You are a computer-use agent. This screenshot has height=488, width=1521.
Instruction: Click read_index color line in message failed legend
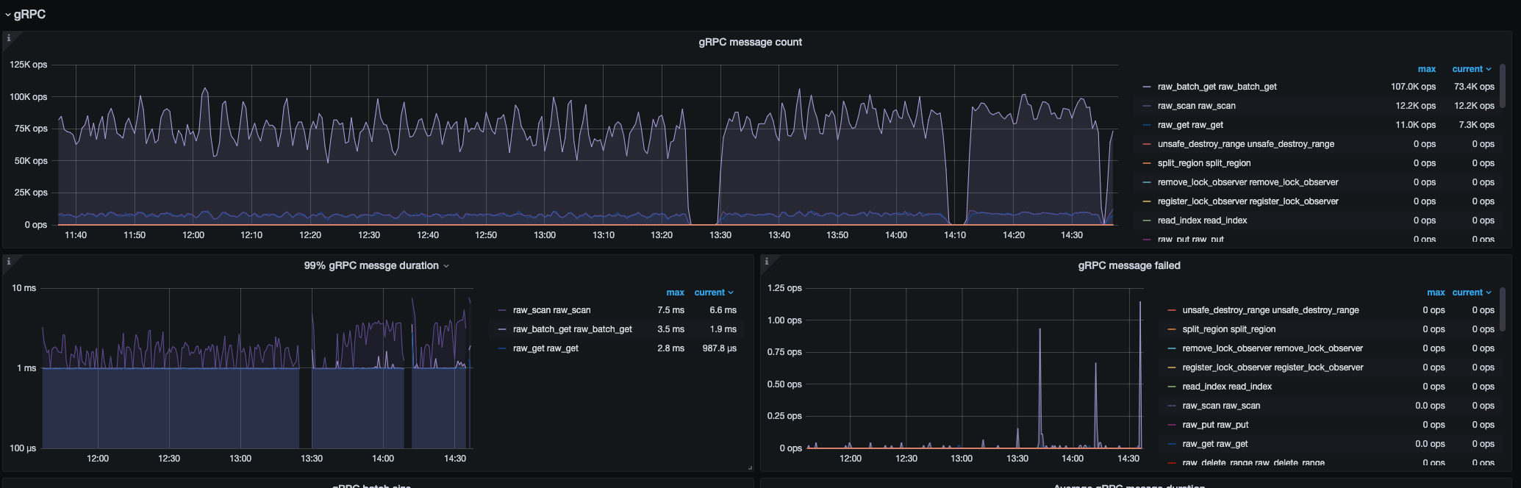click(1172, 387)
